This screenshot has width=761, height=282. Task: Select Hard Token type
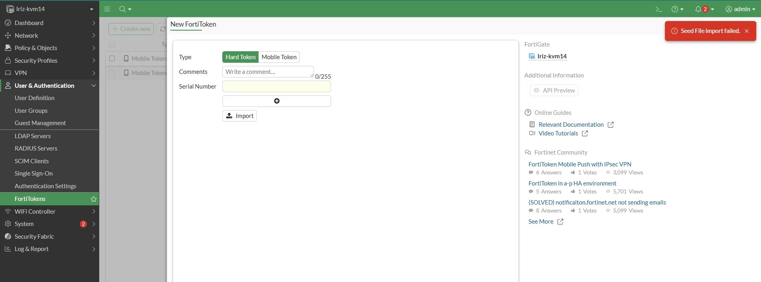coord(241,57)
